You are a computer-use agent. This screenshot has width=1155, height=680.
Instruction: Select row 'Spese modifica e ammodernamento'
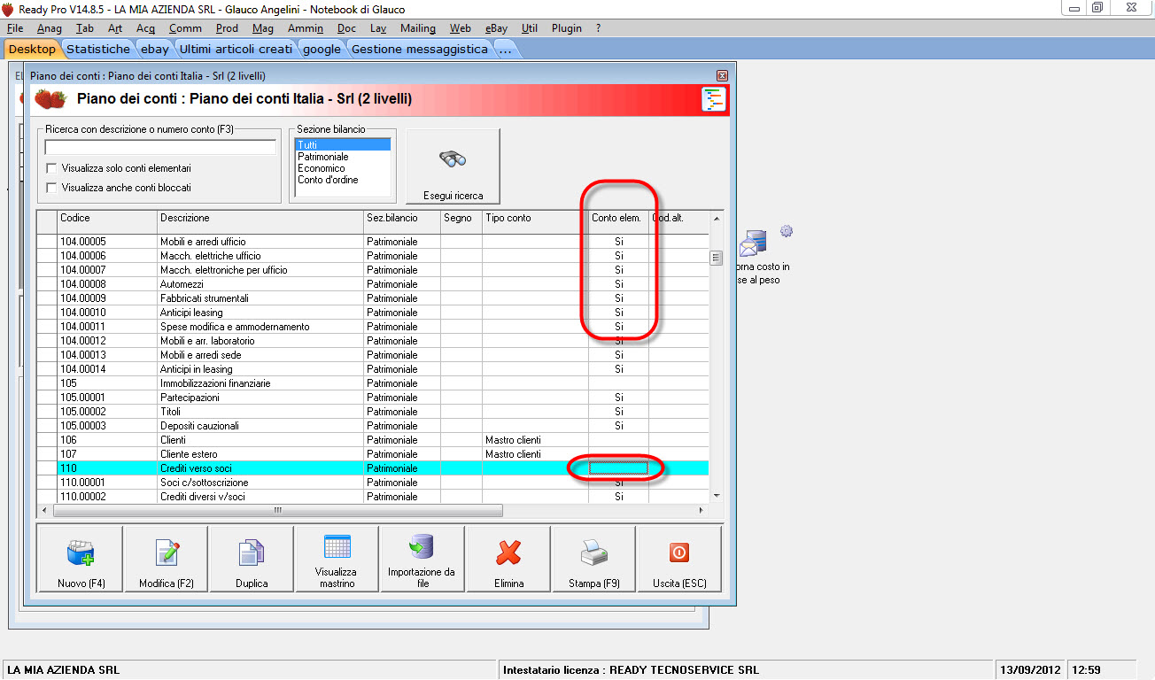372,327
